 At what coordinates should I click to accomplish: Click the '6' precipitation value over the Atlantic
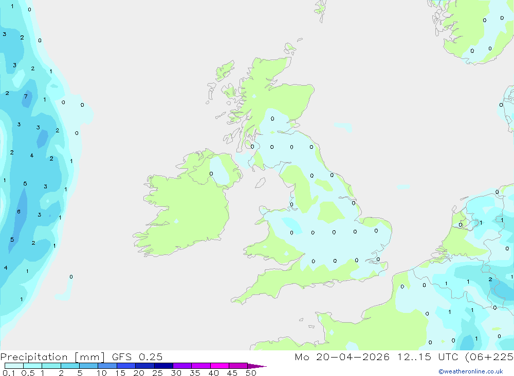19,211
